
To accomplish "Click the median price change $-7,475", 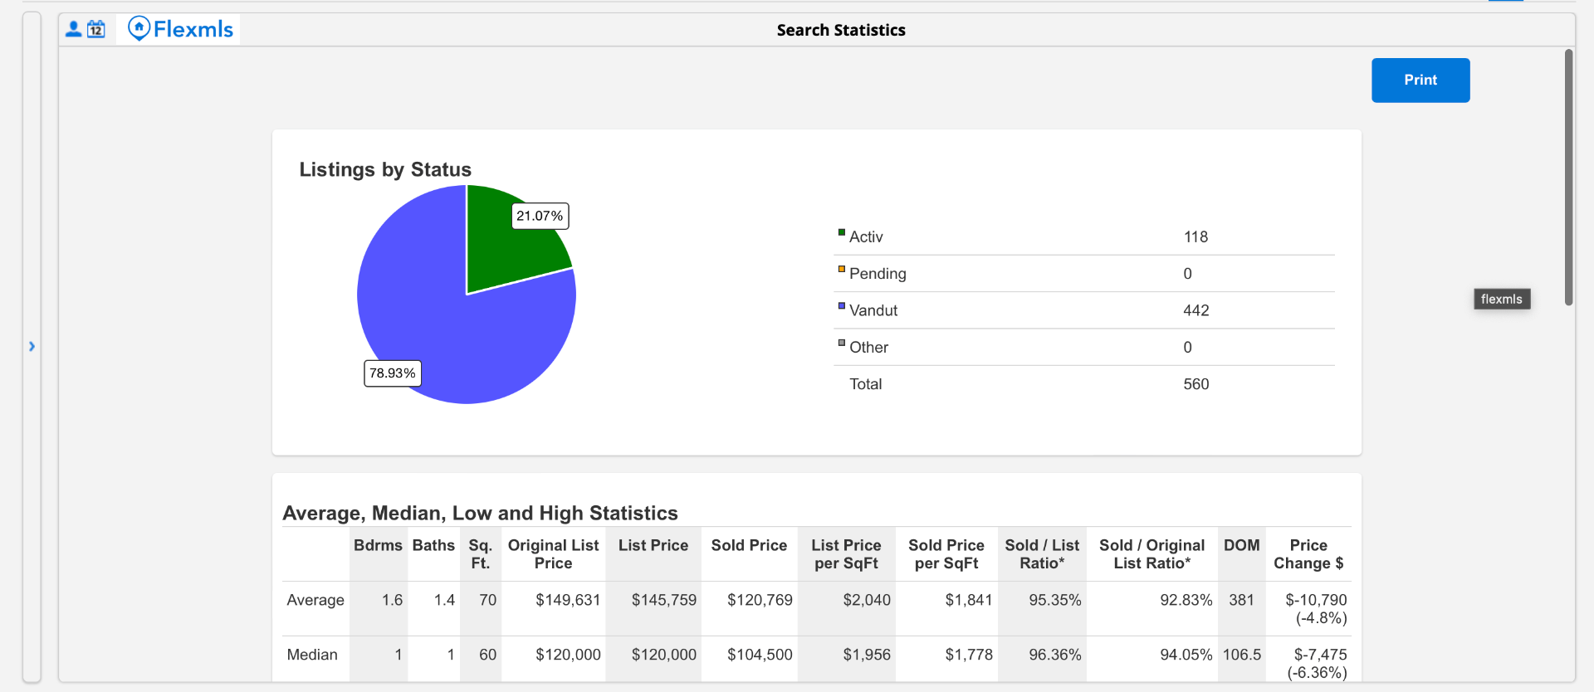I will click(x=1318, y=664).
